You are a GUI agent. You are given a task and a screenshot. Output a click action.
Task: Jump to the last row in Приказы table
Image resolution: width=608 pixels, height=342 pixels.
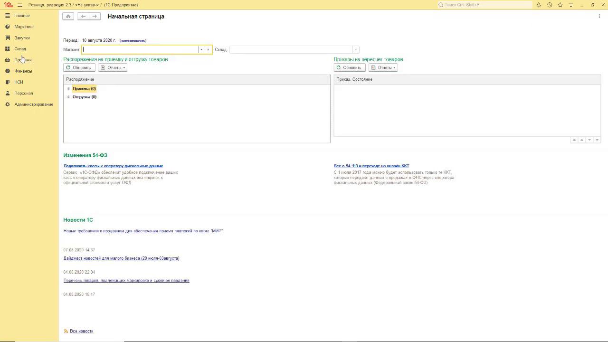597,140
